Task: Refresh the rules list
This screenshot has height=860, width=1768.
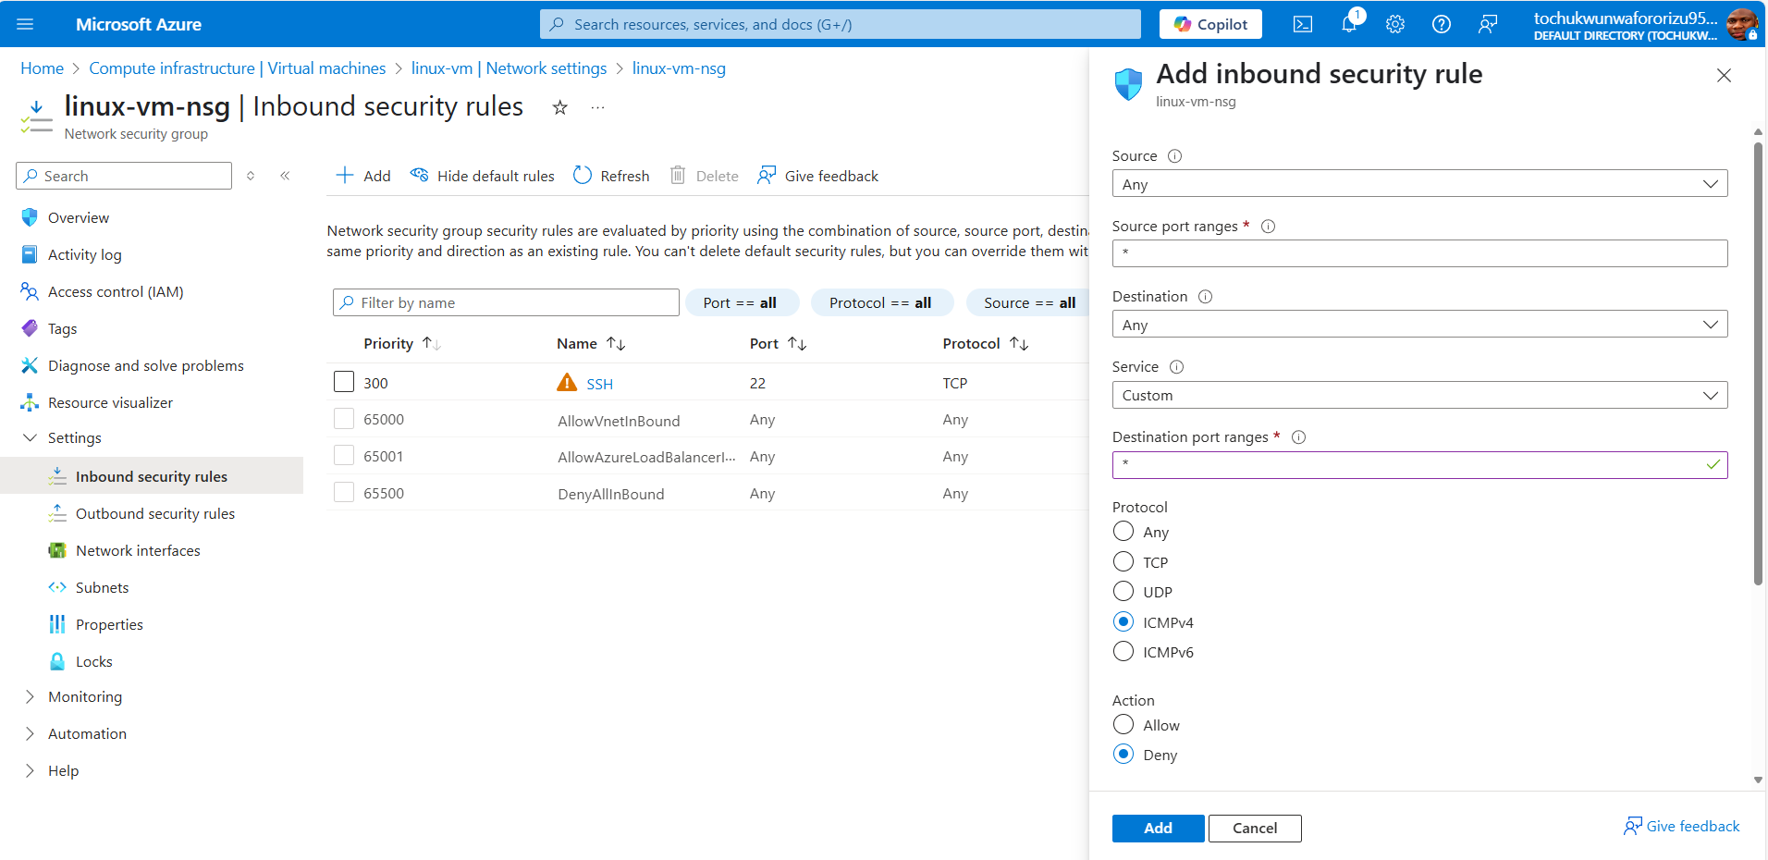Action: [x=611, y=176]
